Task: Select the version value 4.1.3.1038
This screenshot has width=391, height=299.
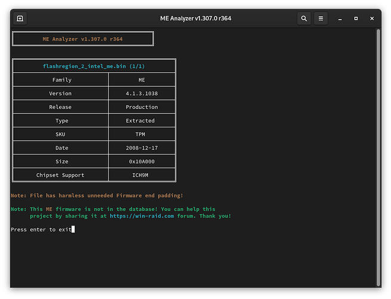Action: [141, 93]
